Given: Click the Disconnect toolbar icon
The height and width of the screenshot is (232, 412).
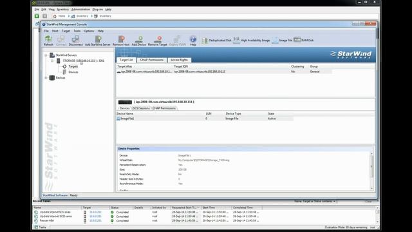Looking at the screenshot, I should point(75,39).
